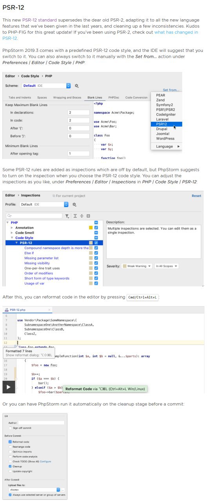Open the In All Scopes dropdown
Screen dimensions: 214x503
tap(167, 266)
